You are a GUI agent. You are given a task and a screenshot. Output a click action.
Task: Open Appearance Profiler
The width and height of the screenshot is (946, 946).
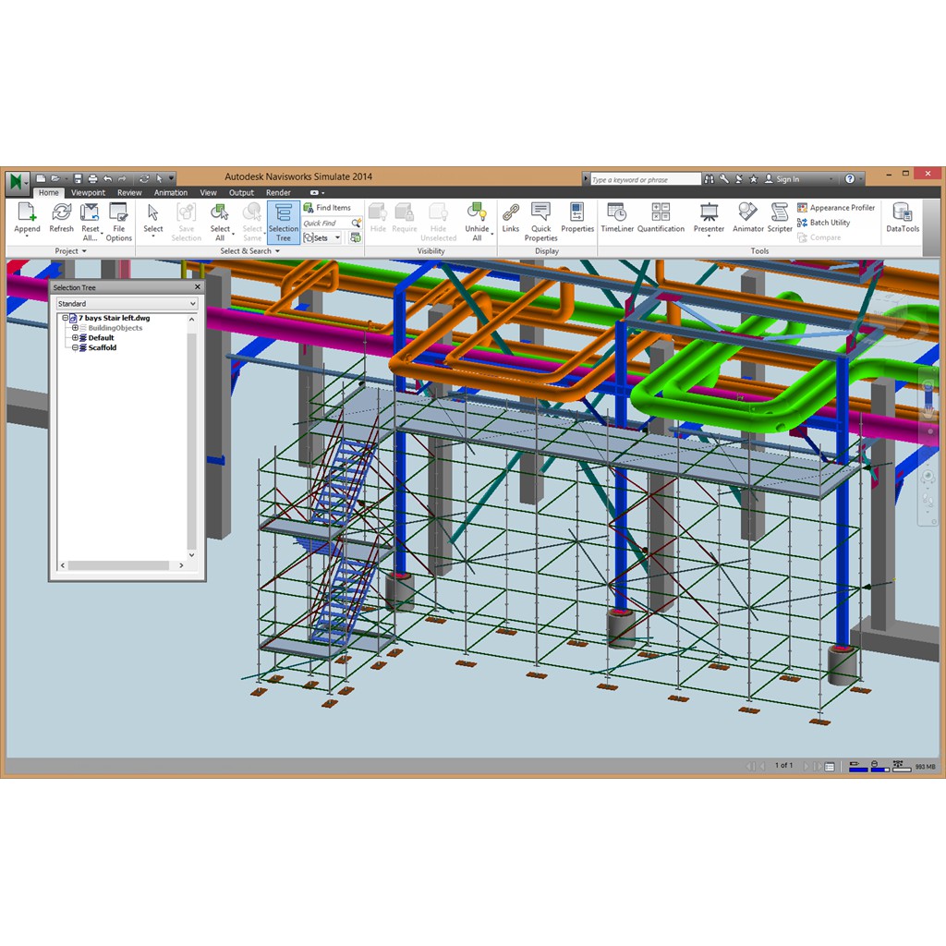tap(836, 208)
